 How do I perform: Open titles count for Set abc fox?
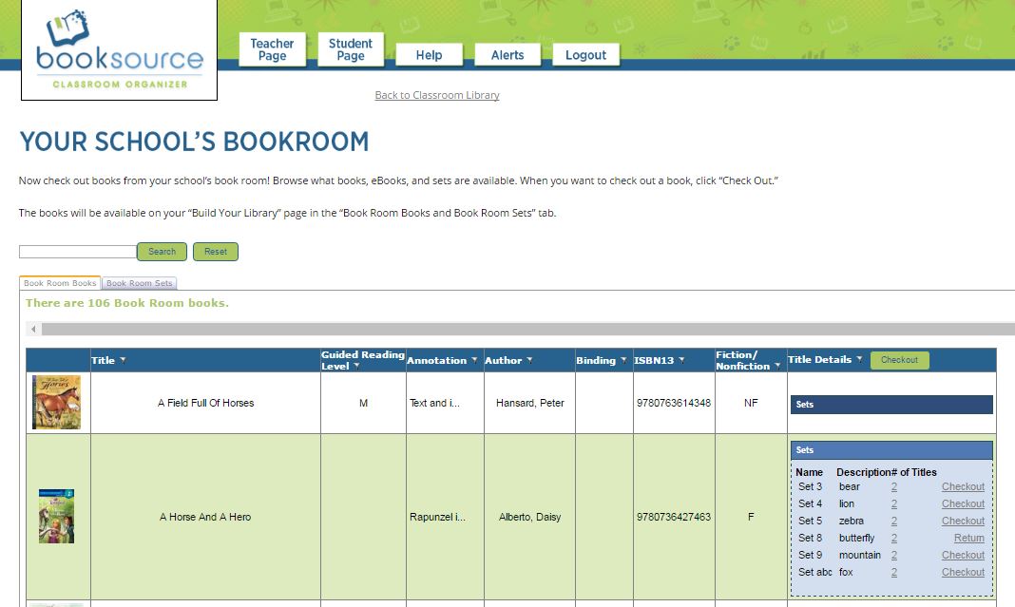coord(894,572)
